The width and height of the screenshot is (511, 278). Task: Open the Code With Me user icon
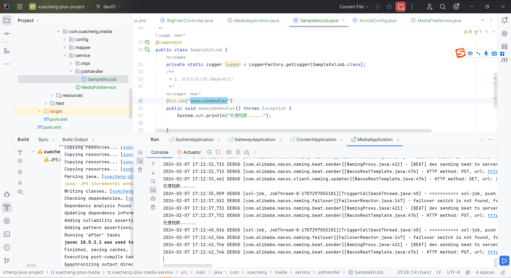(430, 7)
